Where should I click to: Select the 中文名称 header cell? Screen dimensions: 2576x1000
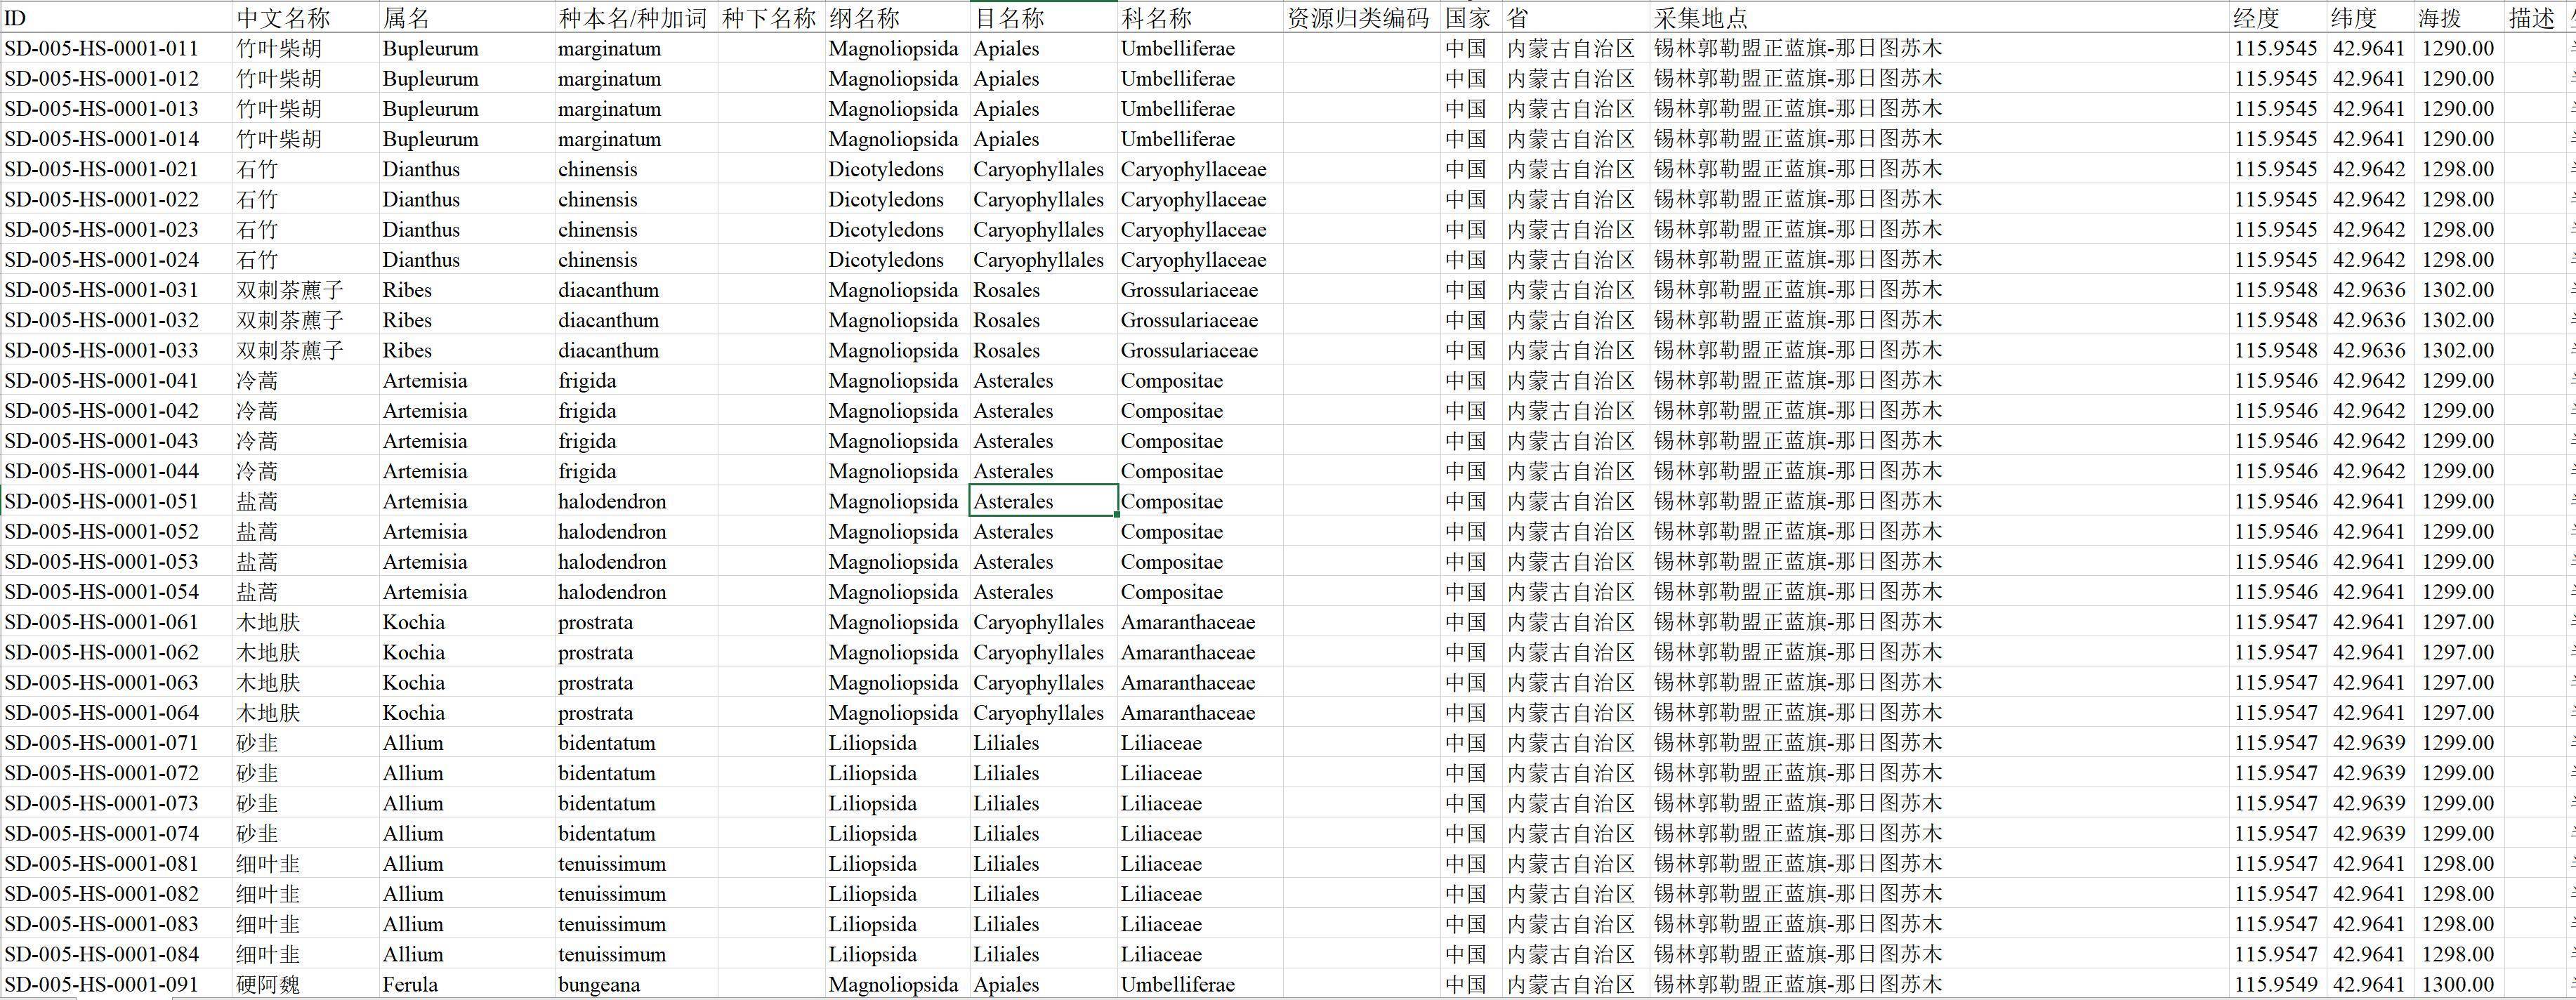click(283, 18)
